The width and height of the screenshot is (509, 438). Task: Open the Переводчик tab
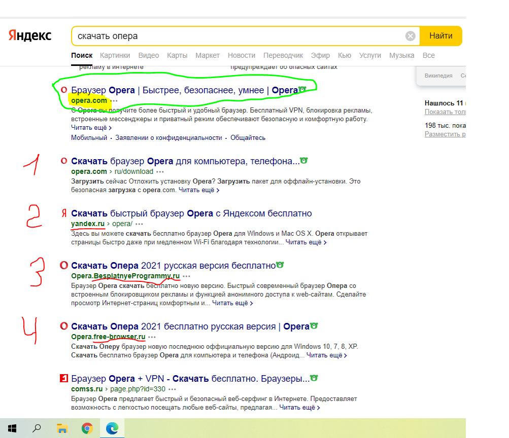click(x=283, y=55)
